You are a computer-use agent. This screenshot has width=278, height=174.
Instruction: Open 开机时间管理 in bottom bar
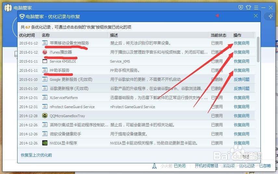click(x=206, y=166)
